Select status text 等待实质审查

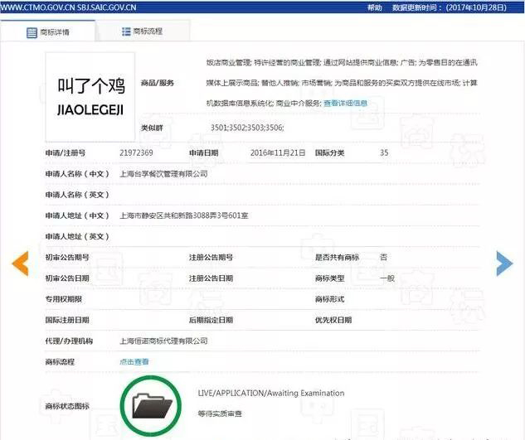[220, 414]
